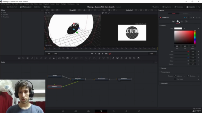
Task: Toggle the Effects Library panel button
Action: [26, 7]
